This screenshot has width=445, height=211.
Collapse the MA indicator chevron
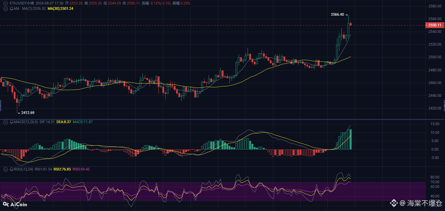[5, 9]
